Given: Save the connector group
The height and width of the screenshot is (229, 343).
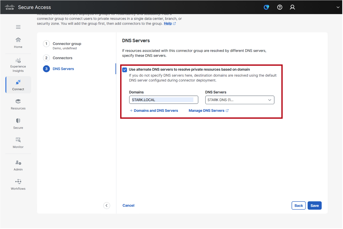Looking at the screenshot, I should (x=314, y=206).
